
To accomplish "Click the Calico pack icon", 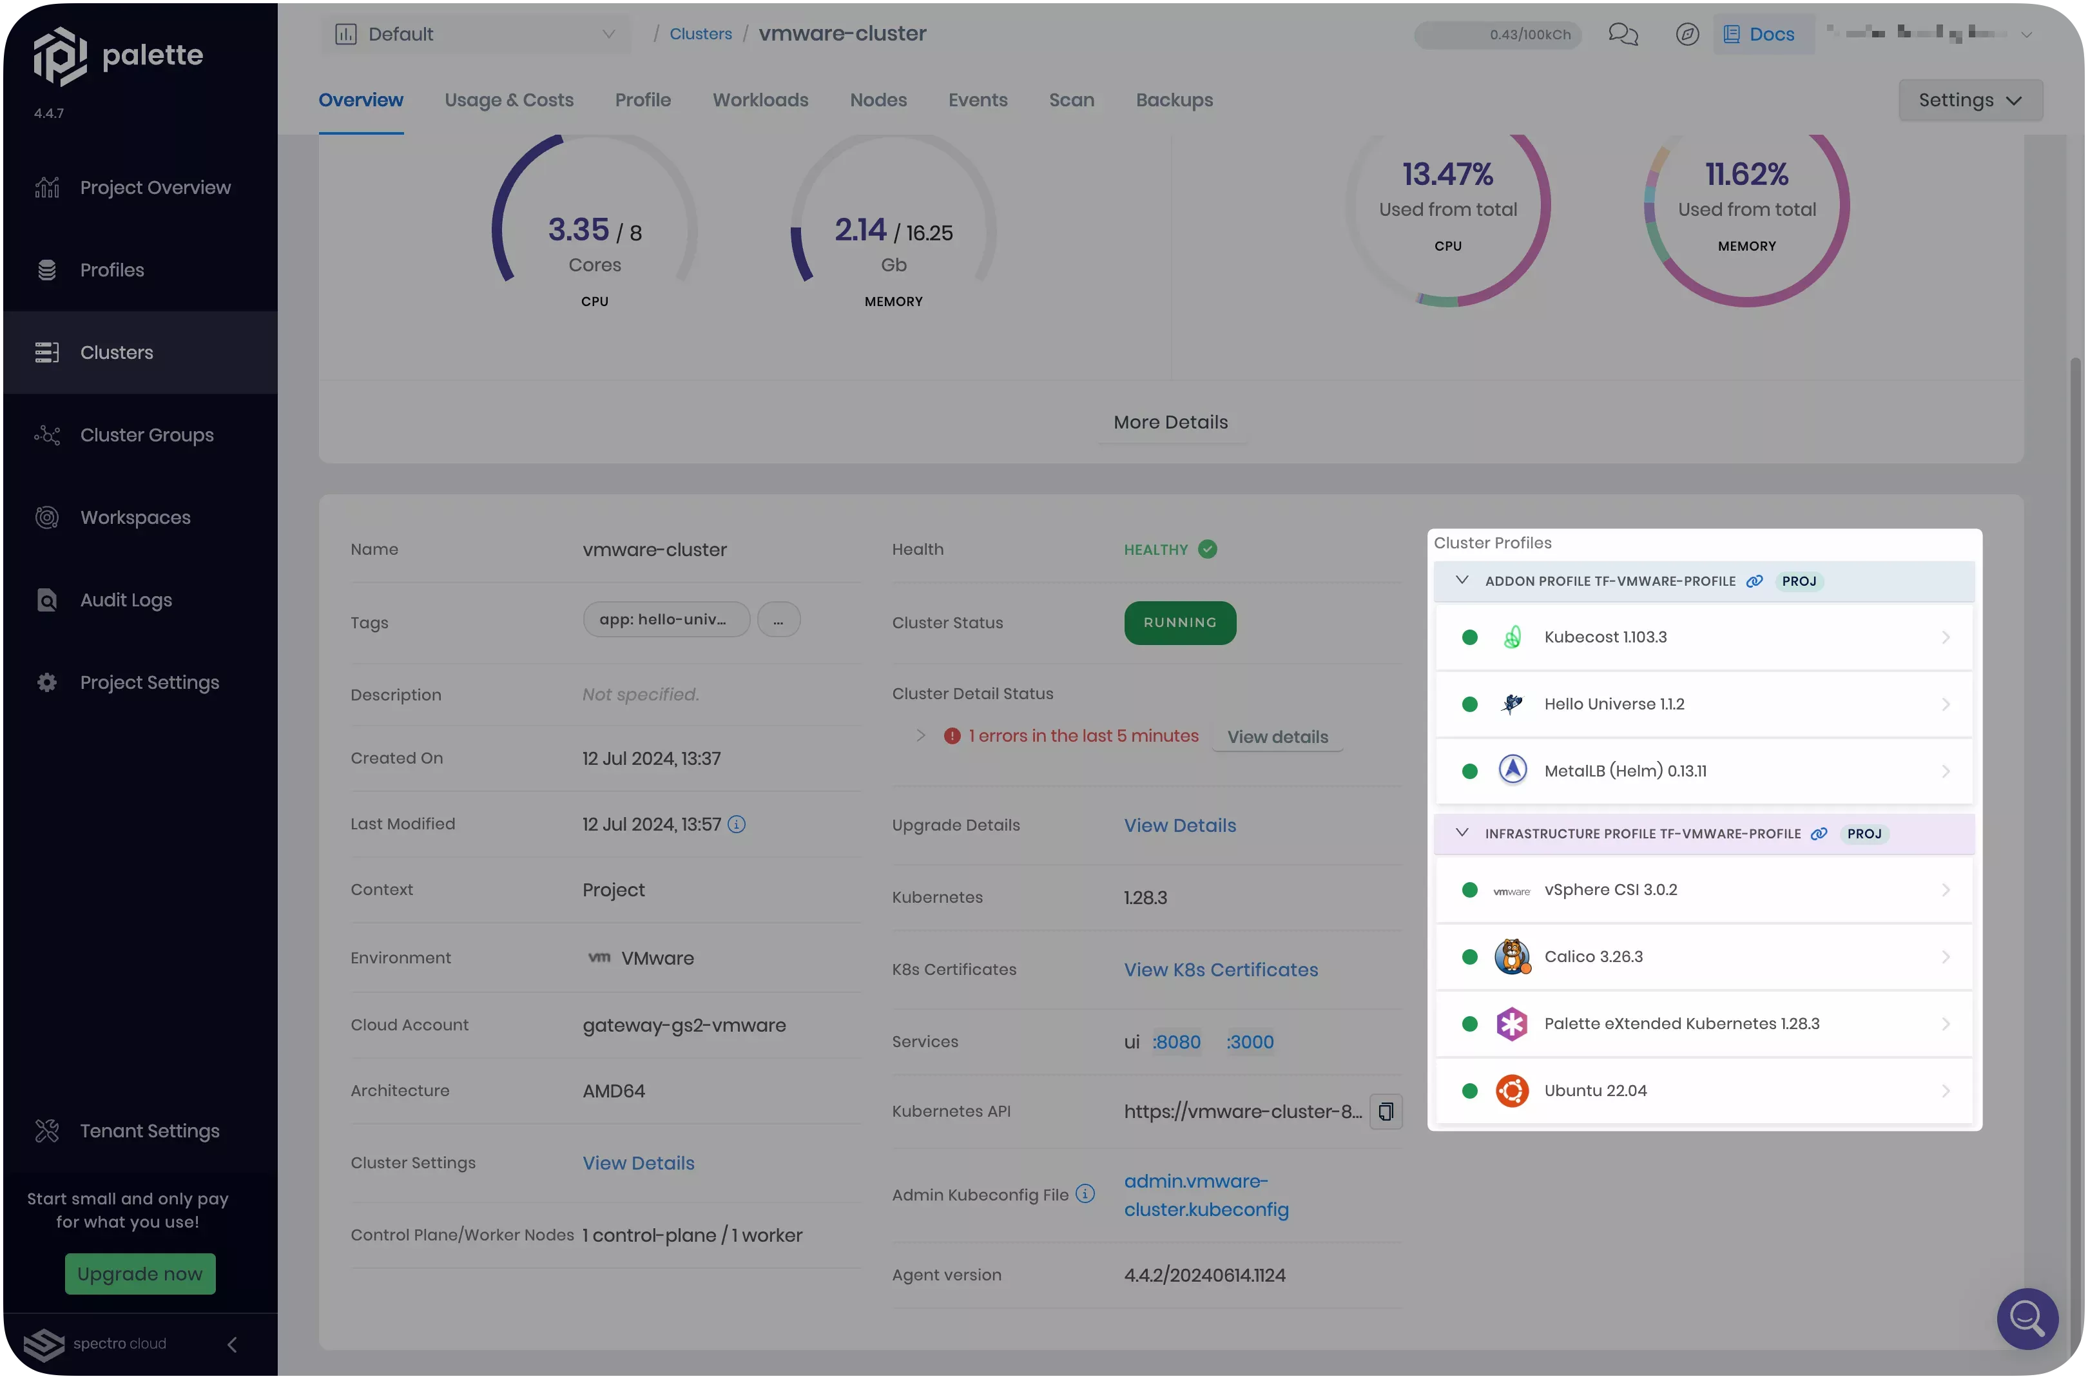I will (x=1512, y=957).
